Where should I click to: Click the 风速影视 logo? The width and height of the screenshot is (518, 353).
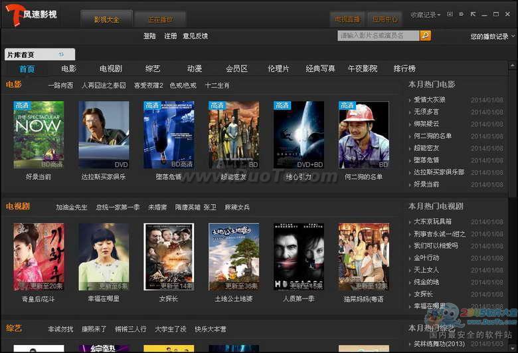tap(31, 15)
